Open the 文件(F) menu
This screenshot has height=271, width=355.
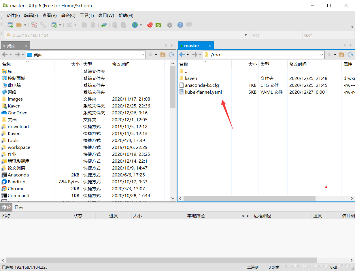(13, 16)
